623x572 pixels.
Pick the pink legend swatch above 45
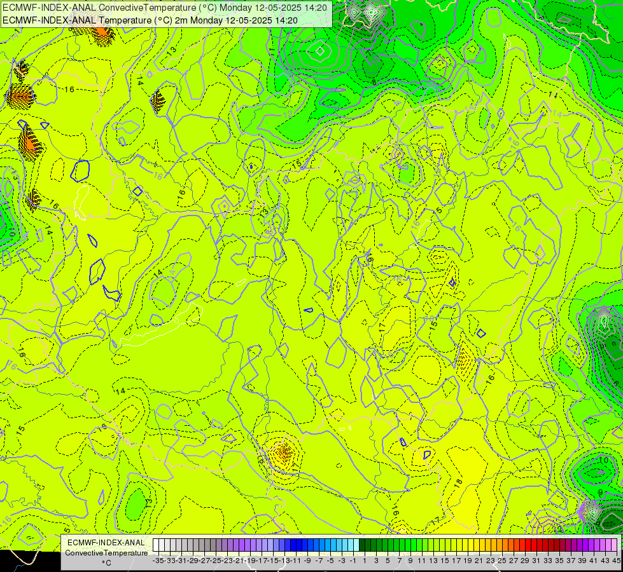click(x=614, y=545)
